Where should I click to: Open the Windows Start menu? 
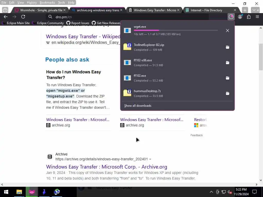[x=6, y=192]
